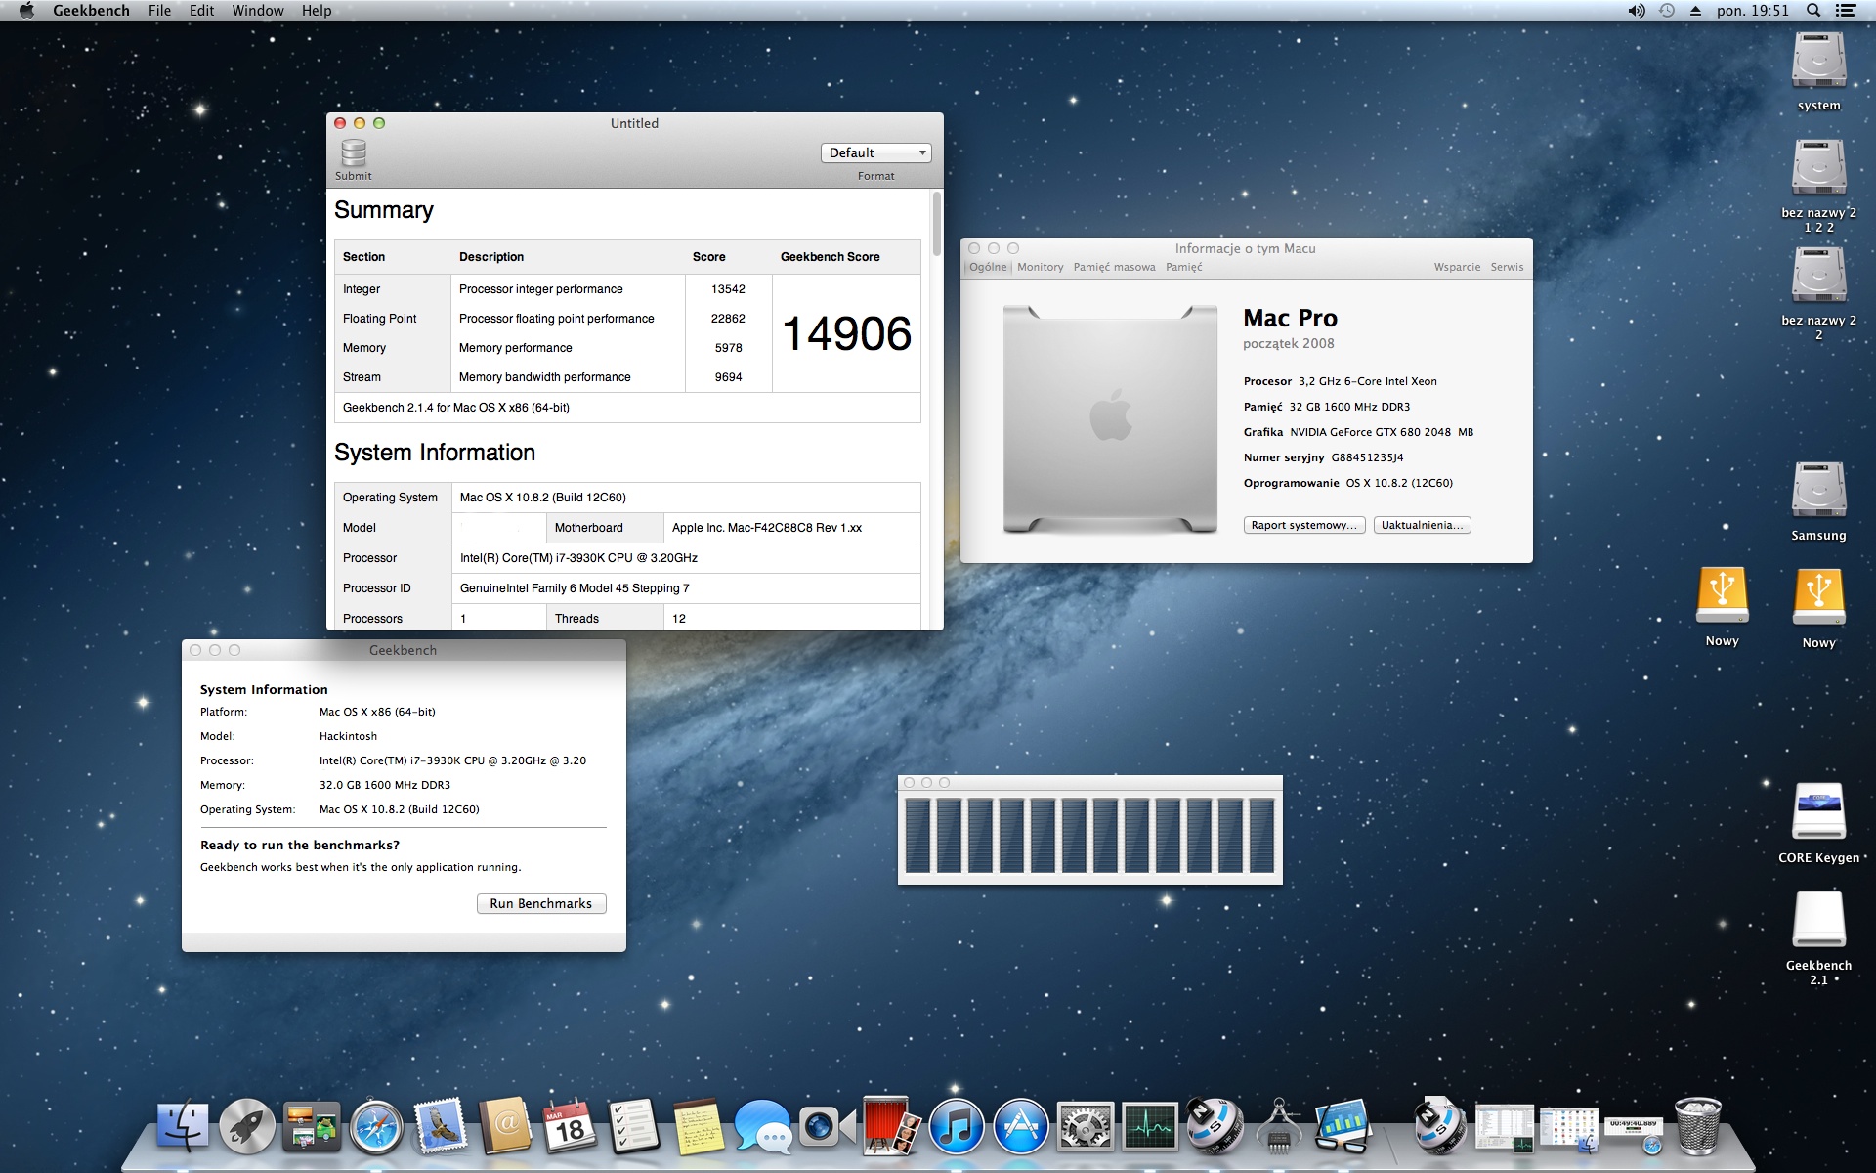Open Contacts address book in the Dock
Screen dimensions: 1876x1173
pyautogui.click(x=505, y=1126)
